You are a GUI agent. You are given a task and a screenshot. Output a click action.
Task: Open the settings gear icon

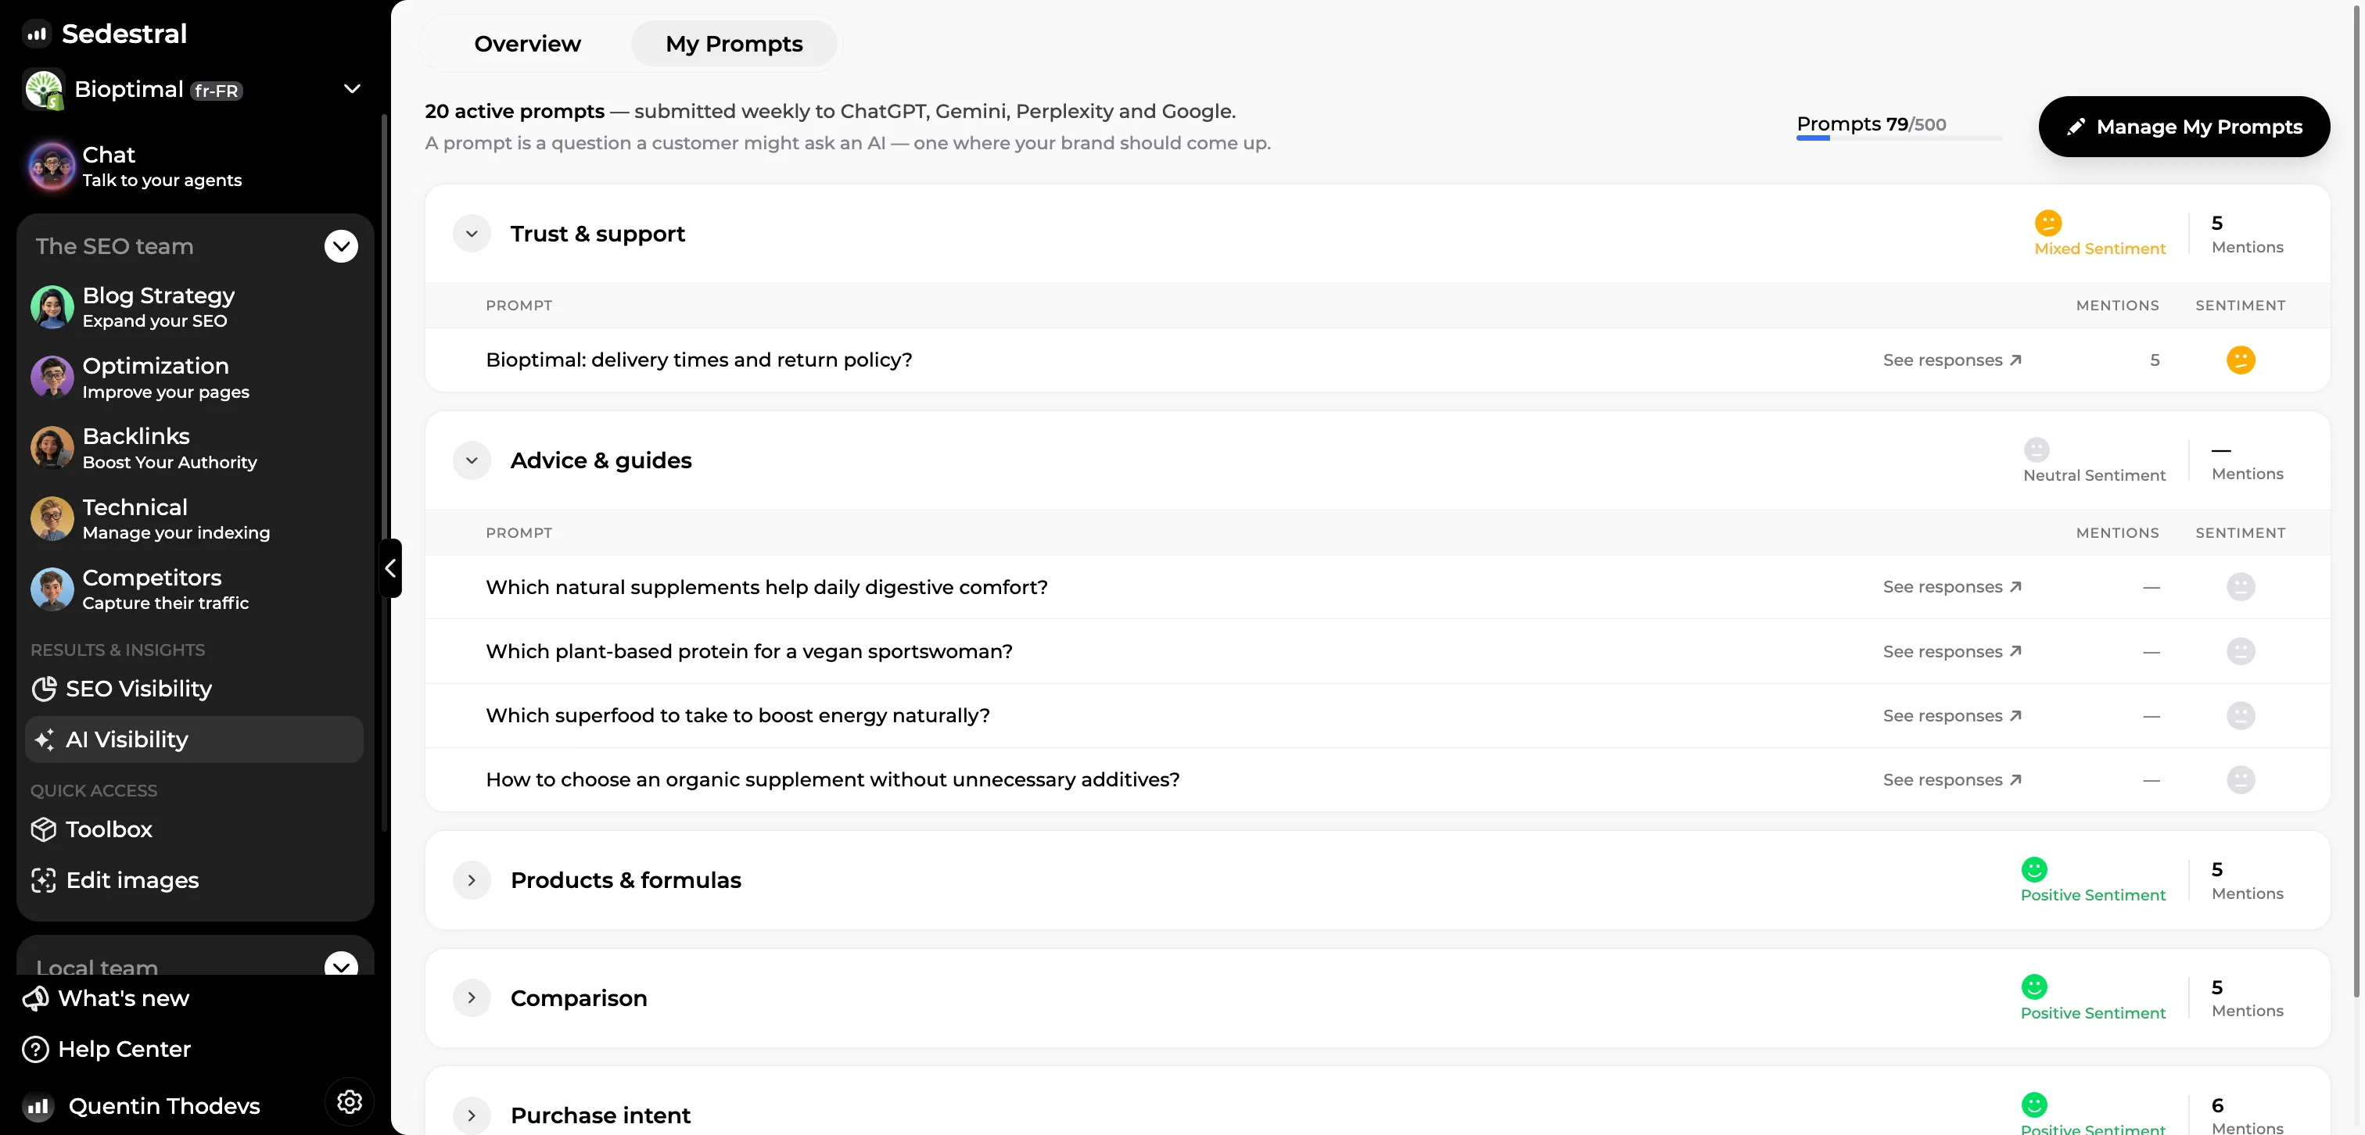[x=349, y=1102]
